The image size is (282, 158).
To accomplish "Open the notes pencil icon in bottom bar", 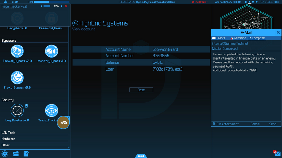I will [x=26, y=154].
